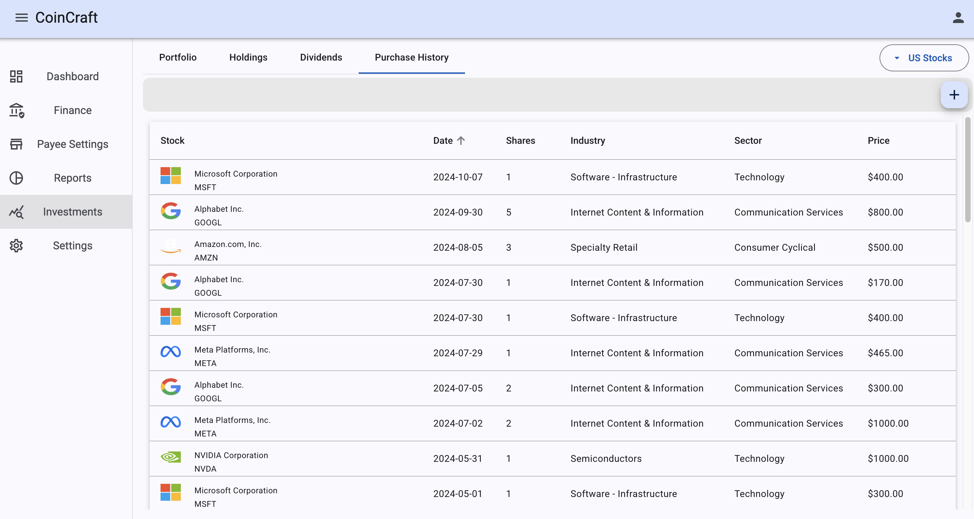Click the date 2024-05-31
974x519 pixels.
click(x=458, y=458)
